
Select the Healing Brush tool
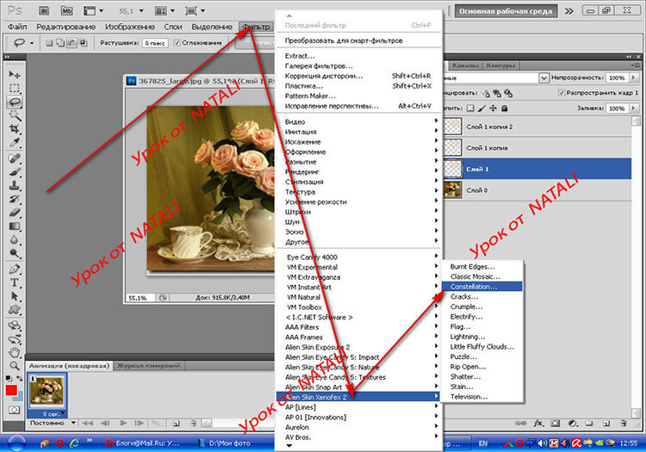(x=15, y=158)
